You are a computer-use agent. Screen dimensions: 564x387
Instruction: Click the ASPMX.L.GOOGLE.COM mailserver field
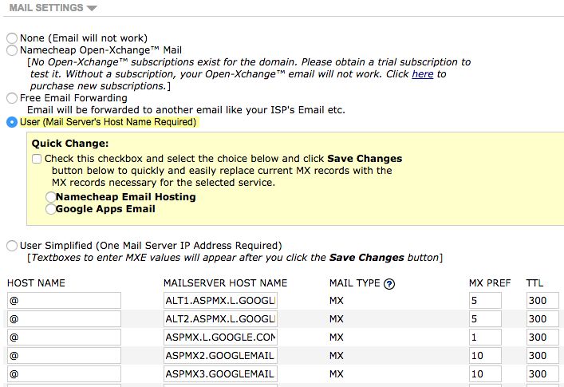(220, 338)
